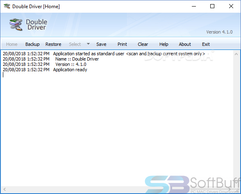Open the Restore section

click(53, 44)
